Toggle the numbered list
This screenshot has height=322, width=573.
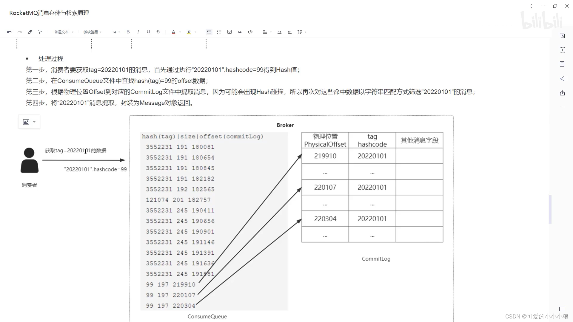click(x=219, y=32)
